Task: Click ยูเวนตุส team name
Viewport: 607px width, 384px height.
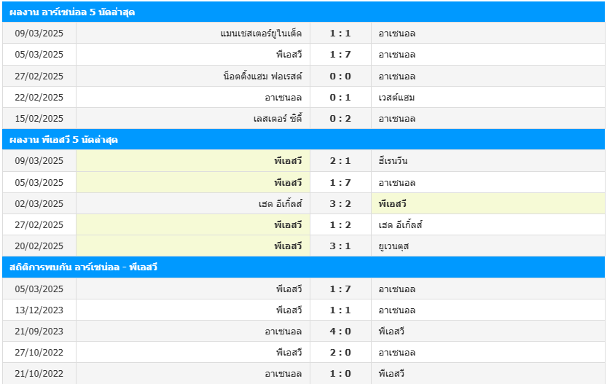Action: (393, 246)
